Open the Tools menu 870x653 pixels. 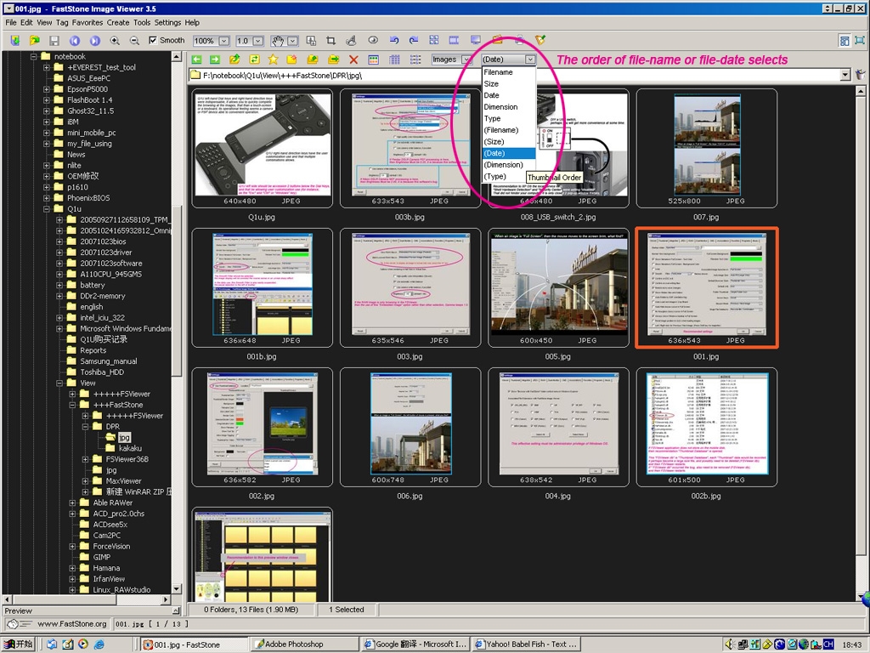tap(142, 22)
